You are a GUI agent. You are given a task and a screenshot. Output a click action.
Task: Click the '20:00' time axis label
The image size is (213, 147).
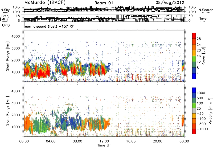pyautogui.click(x=157, y=141)
